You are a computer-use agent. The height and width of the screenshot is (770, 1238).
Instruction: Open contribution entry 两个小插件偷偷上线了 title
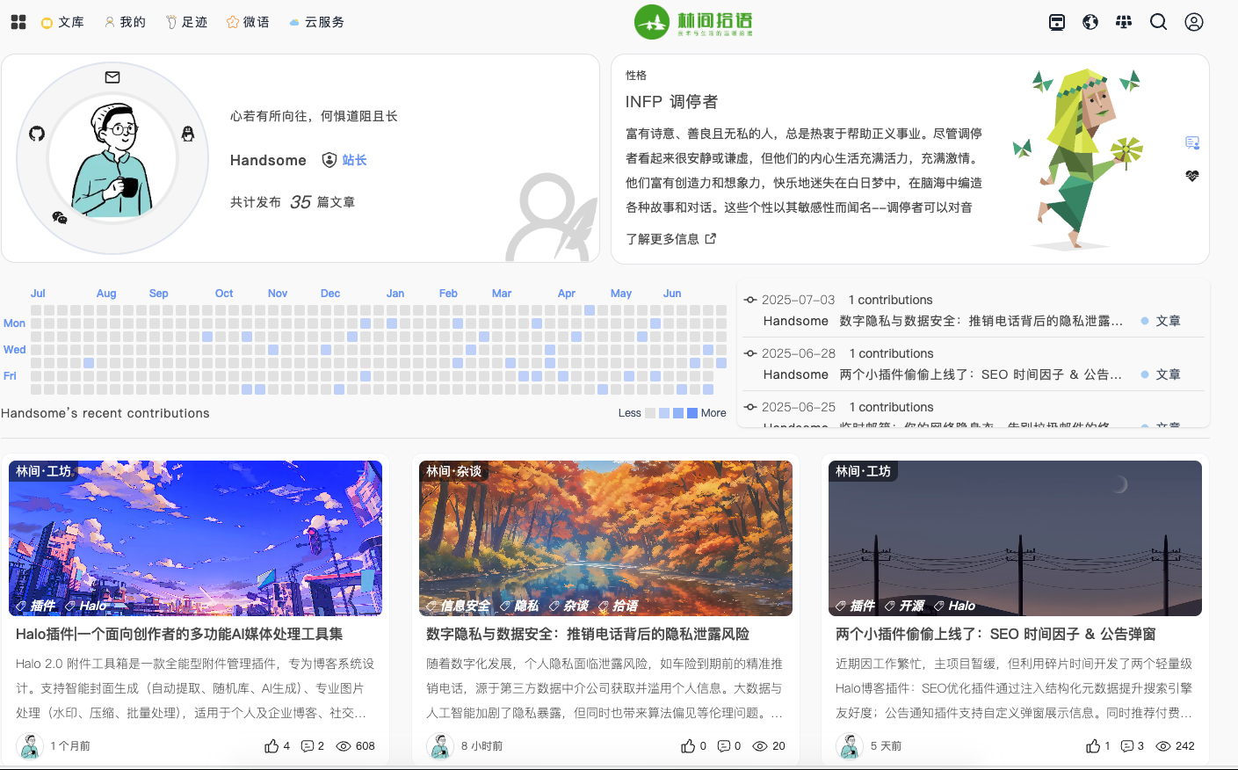point(981,374)
